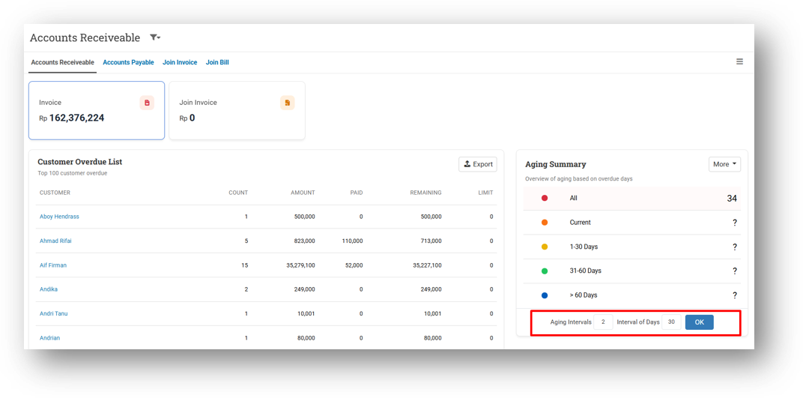Click the REMAINING column header

425,193
